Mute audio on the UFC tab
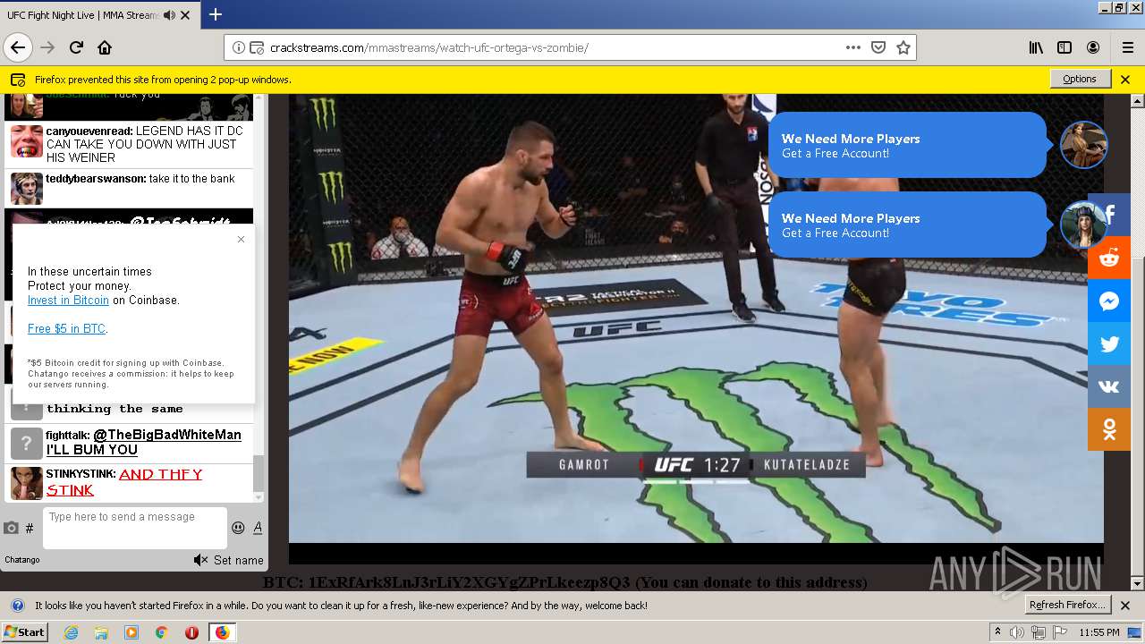 tap(169, 15)
